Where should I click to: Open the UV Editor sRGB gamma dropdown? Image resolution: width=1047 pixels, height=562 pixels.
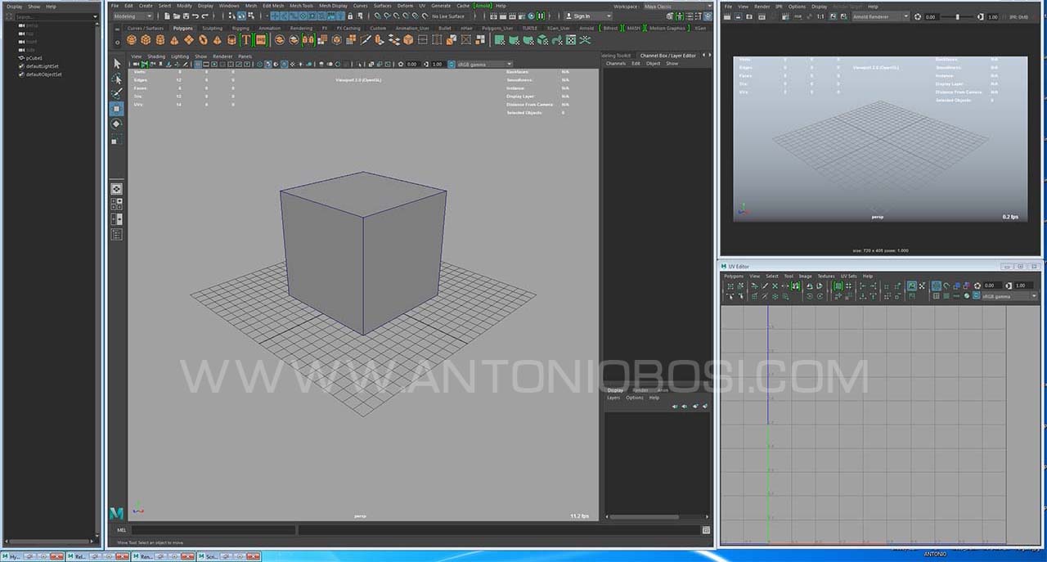click(1009, 295)
